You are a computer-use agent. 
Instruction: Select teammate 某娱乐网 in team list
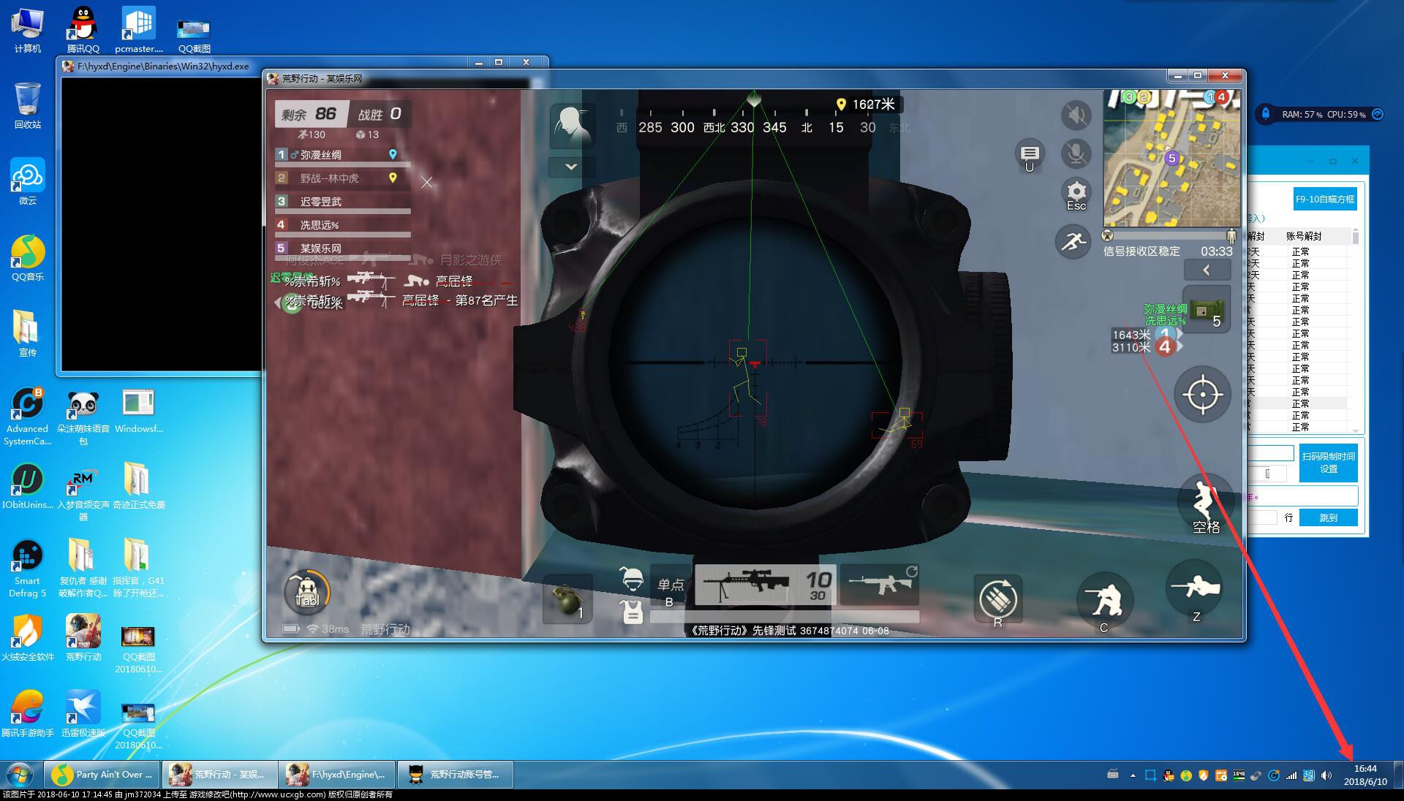click(342, 248)
